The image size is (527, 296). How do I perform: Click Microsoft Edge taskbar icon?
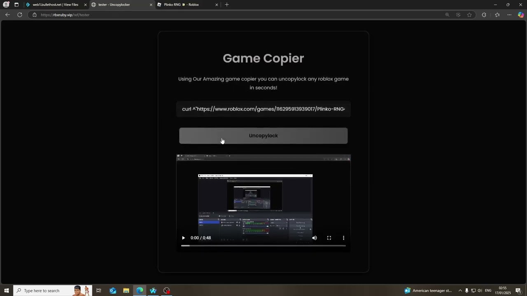(x=140, y=291)
